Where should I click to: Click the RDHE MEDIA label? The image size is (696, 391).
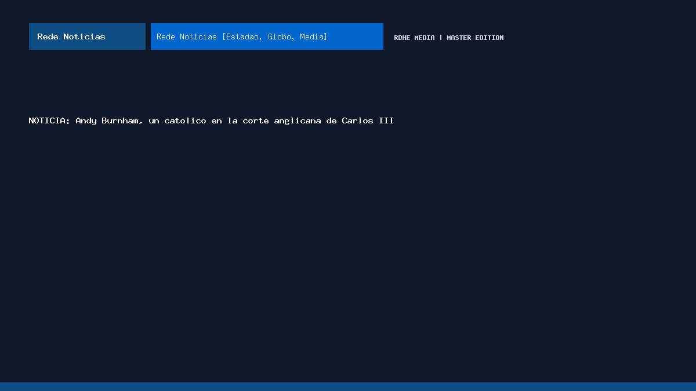pos(414,38)
